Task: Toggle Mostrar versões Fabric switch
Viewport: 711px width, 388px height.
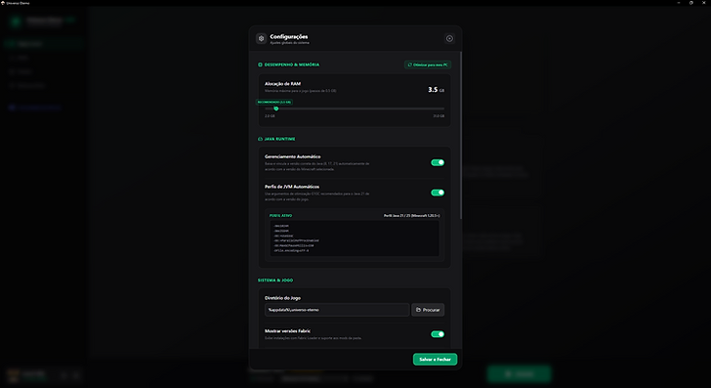Action: [x=438, y=334]
